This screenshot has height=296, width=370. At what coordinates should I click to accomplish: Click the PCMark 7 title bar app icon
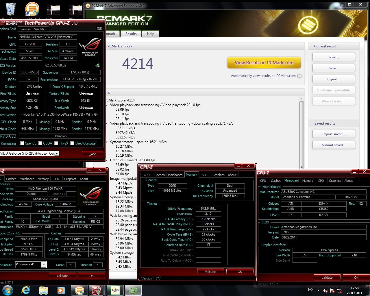pos(88,5)
